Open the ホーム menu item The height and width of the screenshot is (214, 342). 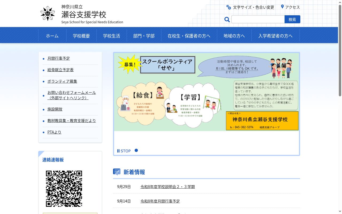click(x=52, y=36)
